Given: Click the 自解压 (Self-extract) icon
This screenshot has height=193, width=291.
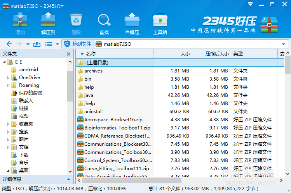Looking at the screenshot, I should (x=132, y=20).
